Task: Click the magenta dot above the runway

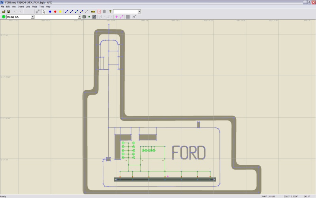Action: 168,176
